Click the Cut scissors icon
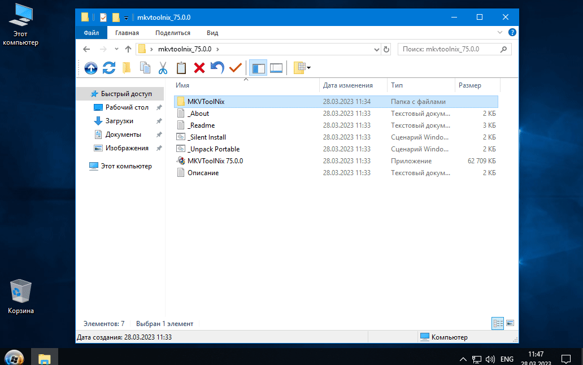Screen dimensions: 583x365 point(163,68)
